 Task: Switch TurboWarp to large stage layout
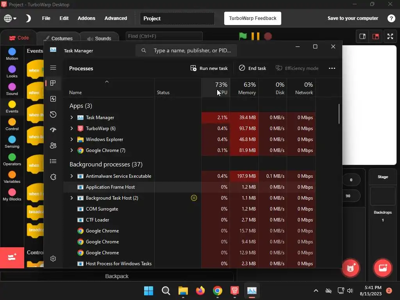pos(376,36)
